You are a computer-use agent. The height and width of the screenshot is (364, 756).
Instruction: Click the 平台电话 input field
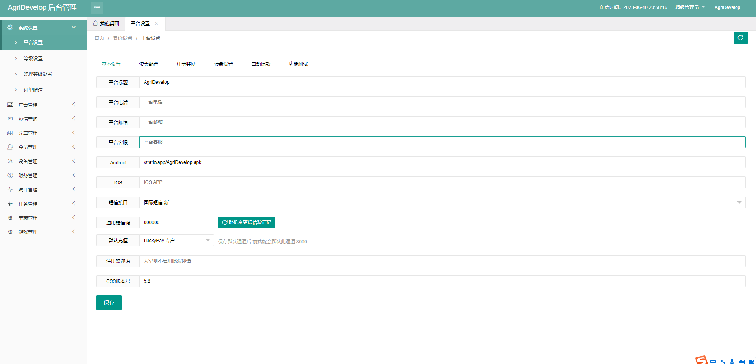point(442,102)
